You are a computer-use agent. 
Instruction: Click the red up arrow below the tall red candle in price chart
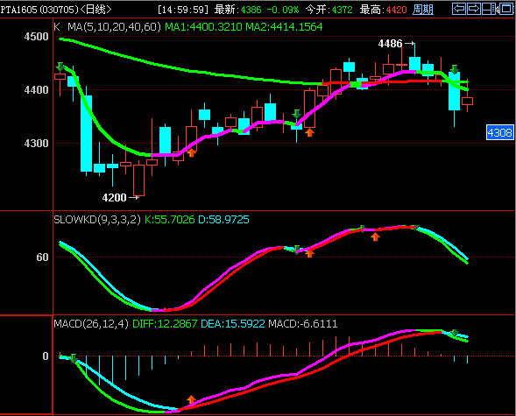(x=309, y=132)
